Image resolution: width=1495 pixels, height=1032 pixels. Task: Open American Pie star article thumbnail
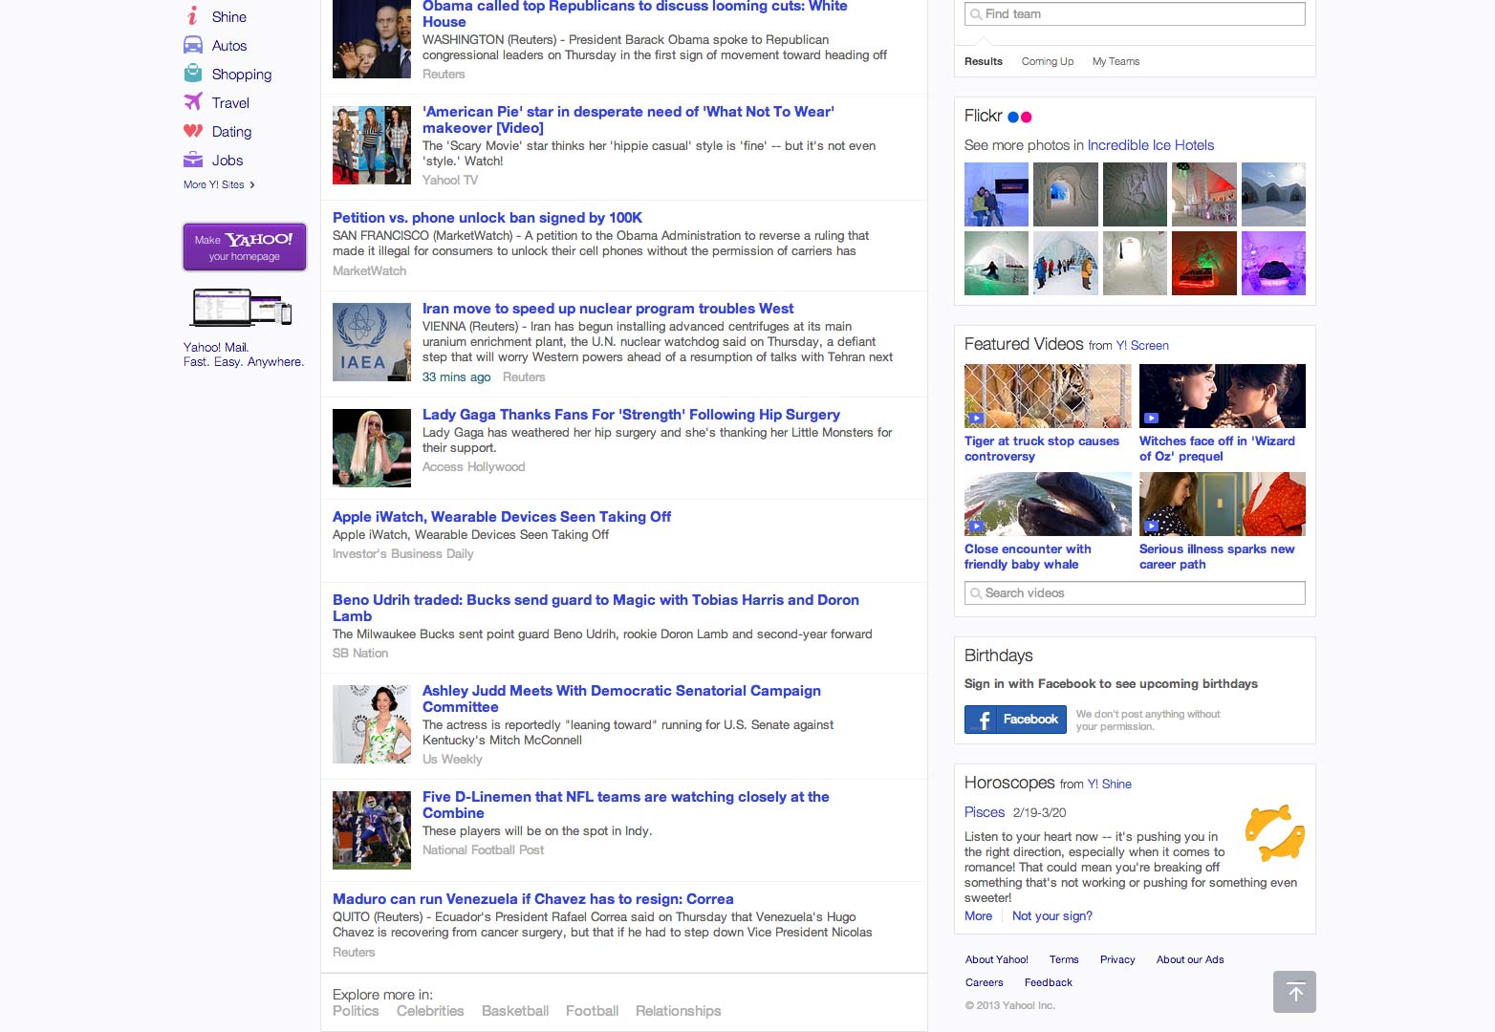[x=372, y=145]
